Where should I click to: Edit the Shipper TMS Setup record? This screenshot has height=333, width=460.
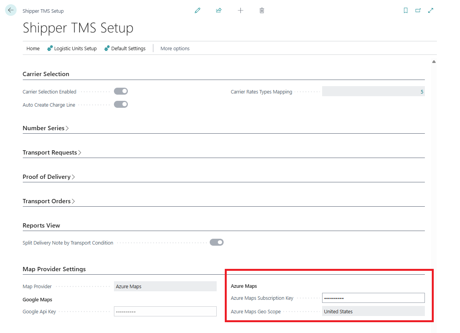[197, 10]
